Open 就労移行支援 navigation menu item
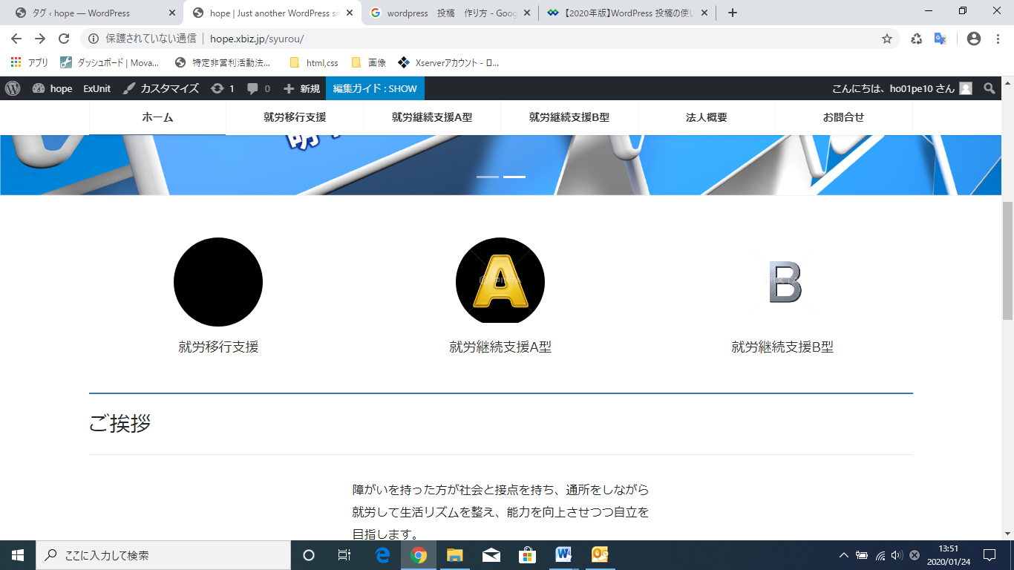The width and height of the screenshot is (1014, 570). 295,117
